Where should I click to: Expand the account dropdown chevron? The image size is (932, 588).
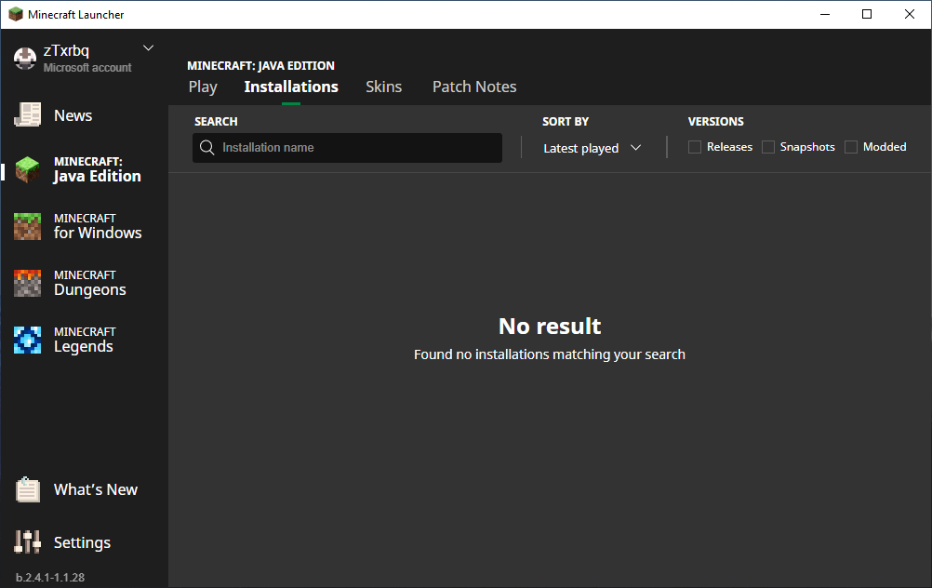(149, 48)
